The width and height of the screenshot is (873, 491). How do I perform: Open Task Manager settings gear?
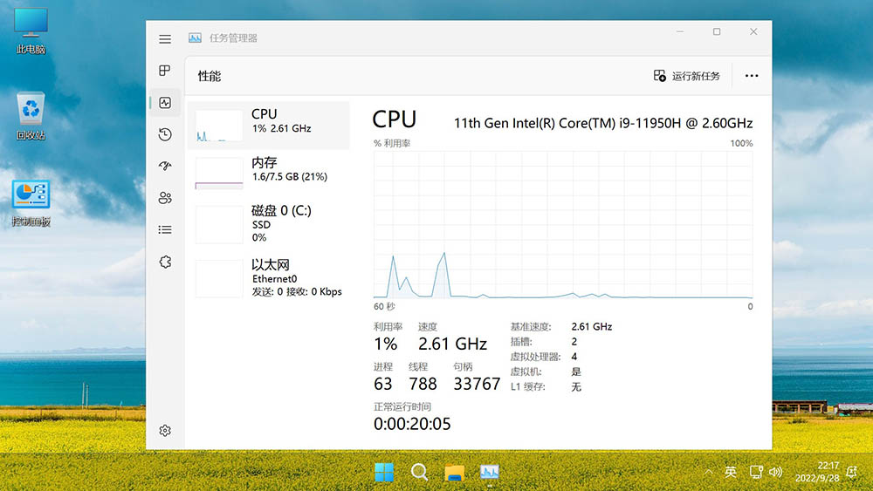[165, 431]
